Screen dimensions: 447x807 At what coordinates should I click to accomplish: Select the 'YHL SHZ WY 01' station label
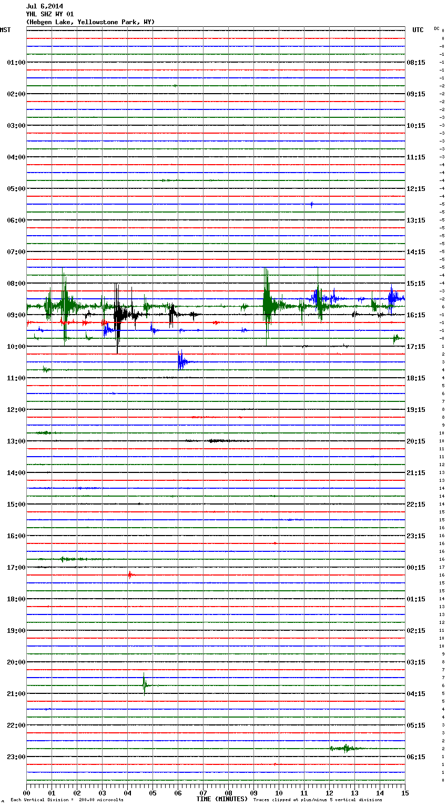click(49, 14)
